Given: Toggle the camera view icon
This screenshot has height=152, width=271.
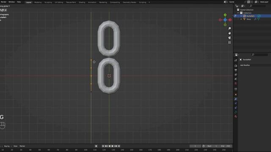Looking at the screenshot, I should [230, 38].
